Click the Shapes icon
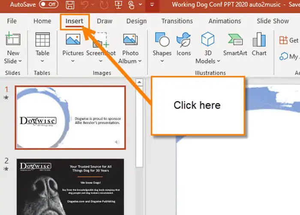Viewport: 300px width, 215px height. (162, 39)
